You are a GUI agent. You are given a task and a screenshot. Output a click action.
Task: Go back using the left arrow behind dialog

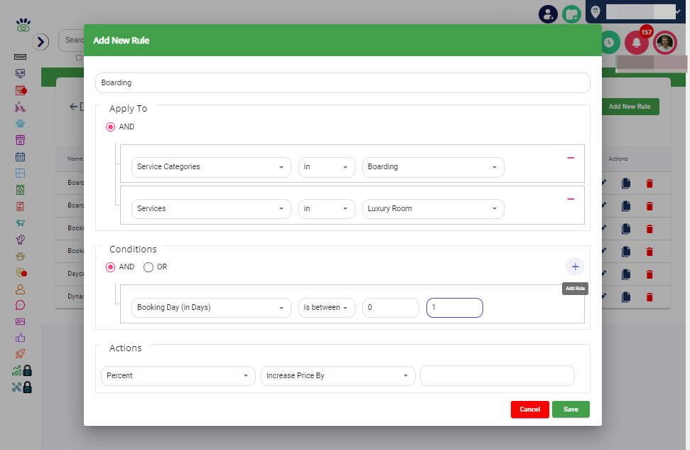coord(73,107)
